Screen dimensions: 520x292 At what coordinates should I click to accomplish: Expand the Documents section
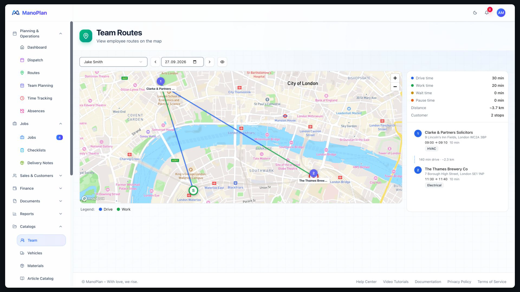click(37, 201)
